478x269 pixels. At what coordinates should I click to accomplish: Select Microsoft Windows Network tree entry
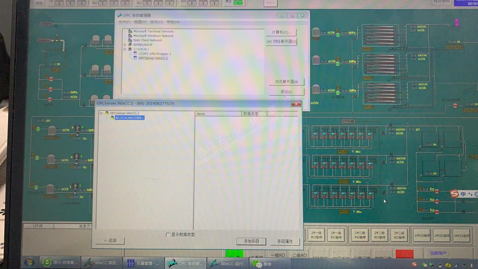pyautogui.click(x=153, y=36)
